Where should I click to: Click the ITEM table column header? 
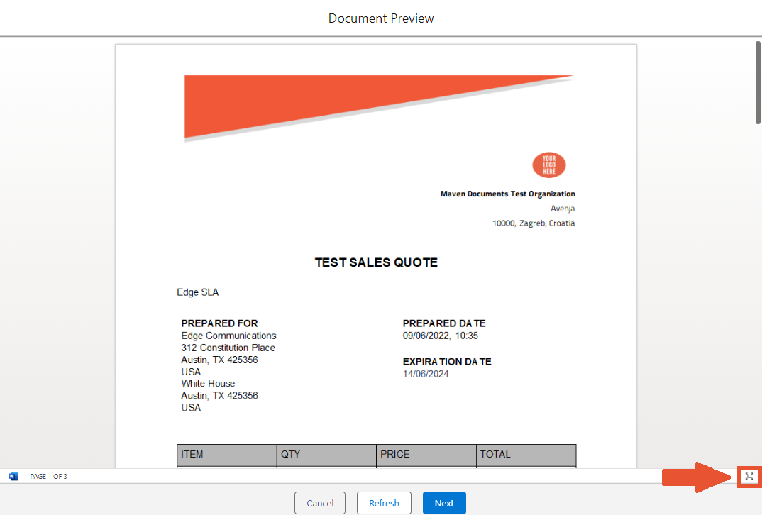[227, 455]
